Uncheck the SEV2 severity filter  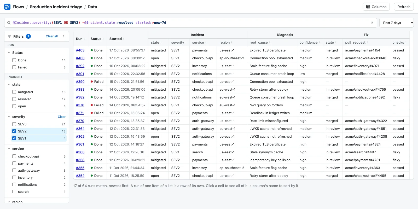[14, 131]
